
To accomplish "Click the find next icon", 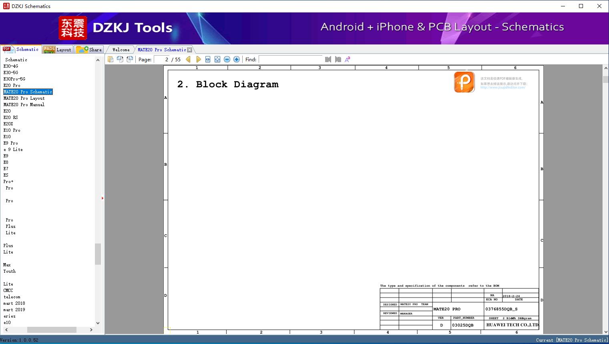I will (x=338, y=59).
